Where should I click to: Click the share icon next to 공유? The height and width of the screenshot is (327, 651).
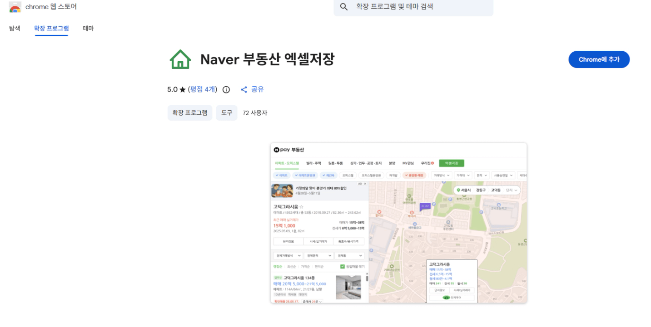(x=244, y=89)
